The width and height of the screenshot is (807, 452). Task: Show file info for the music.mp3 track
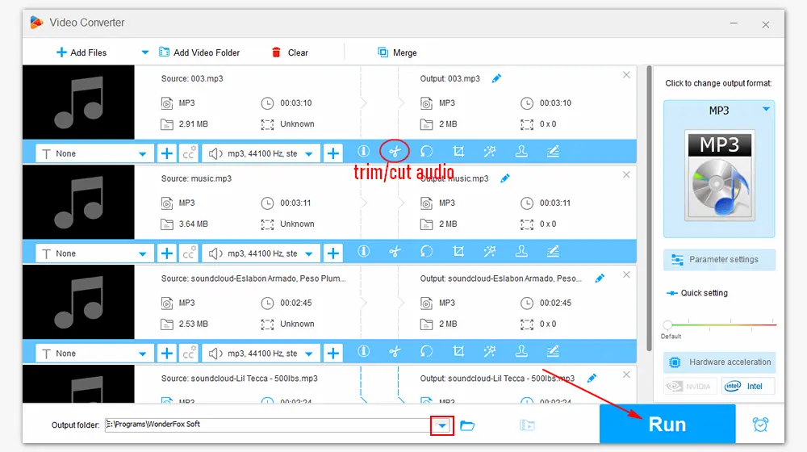363,253
